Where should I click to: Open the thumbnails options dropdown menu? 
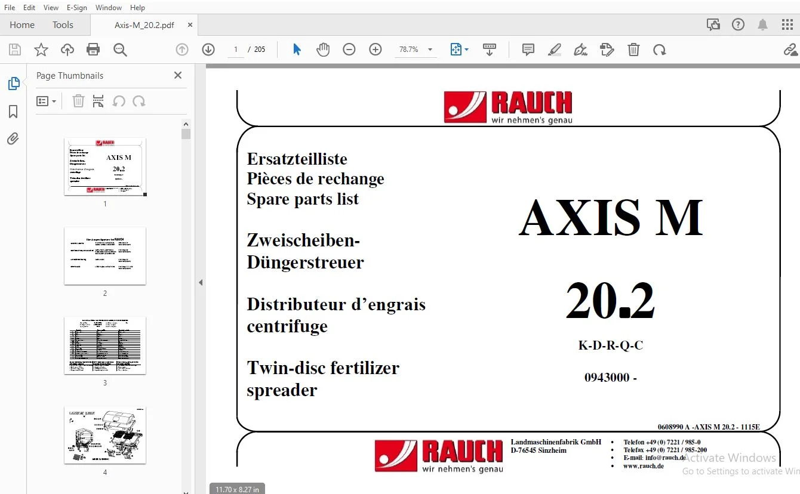(x=46, y=101)
